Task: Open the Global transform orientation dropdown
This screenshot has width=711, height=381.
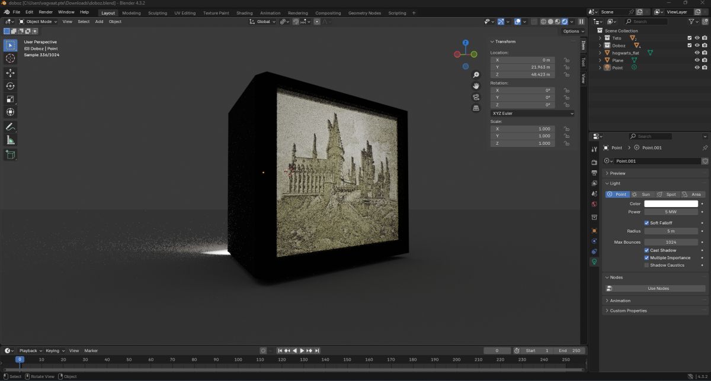Action: 262,21
